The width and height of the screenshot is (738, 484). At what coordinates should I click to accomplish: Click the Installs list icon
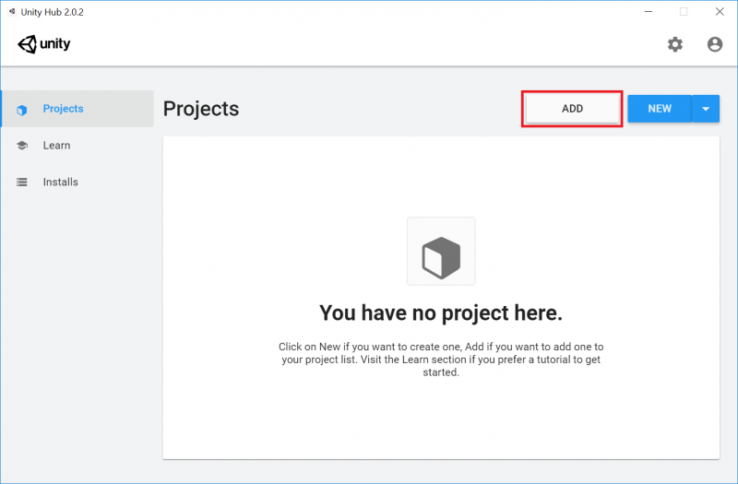pos(21,182)
